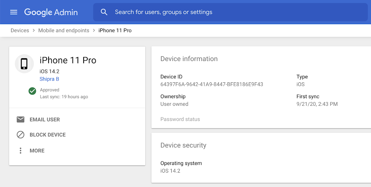Select BLOCK DEVICE action
Screen dimensions: 371x187
[47, 135]
